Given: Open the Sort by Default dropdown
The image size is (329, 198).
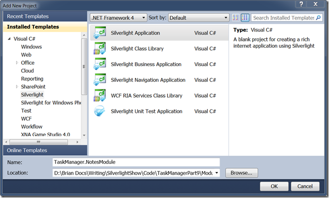Looking at the screenshot, I should (x=199, y=18).
